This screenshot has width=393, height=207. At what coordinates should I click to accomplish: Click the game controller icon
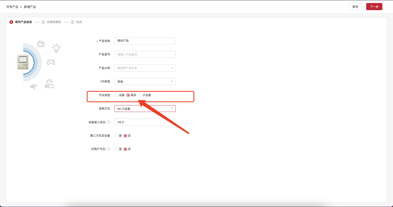point(51,62)
